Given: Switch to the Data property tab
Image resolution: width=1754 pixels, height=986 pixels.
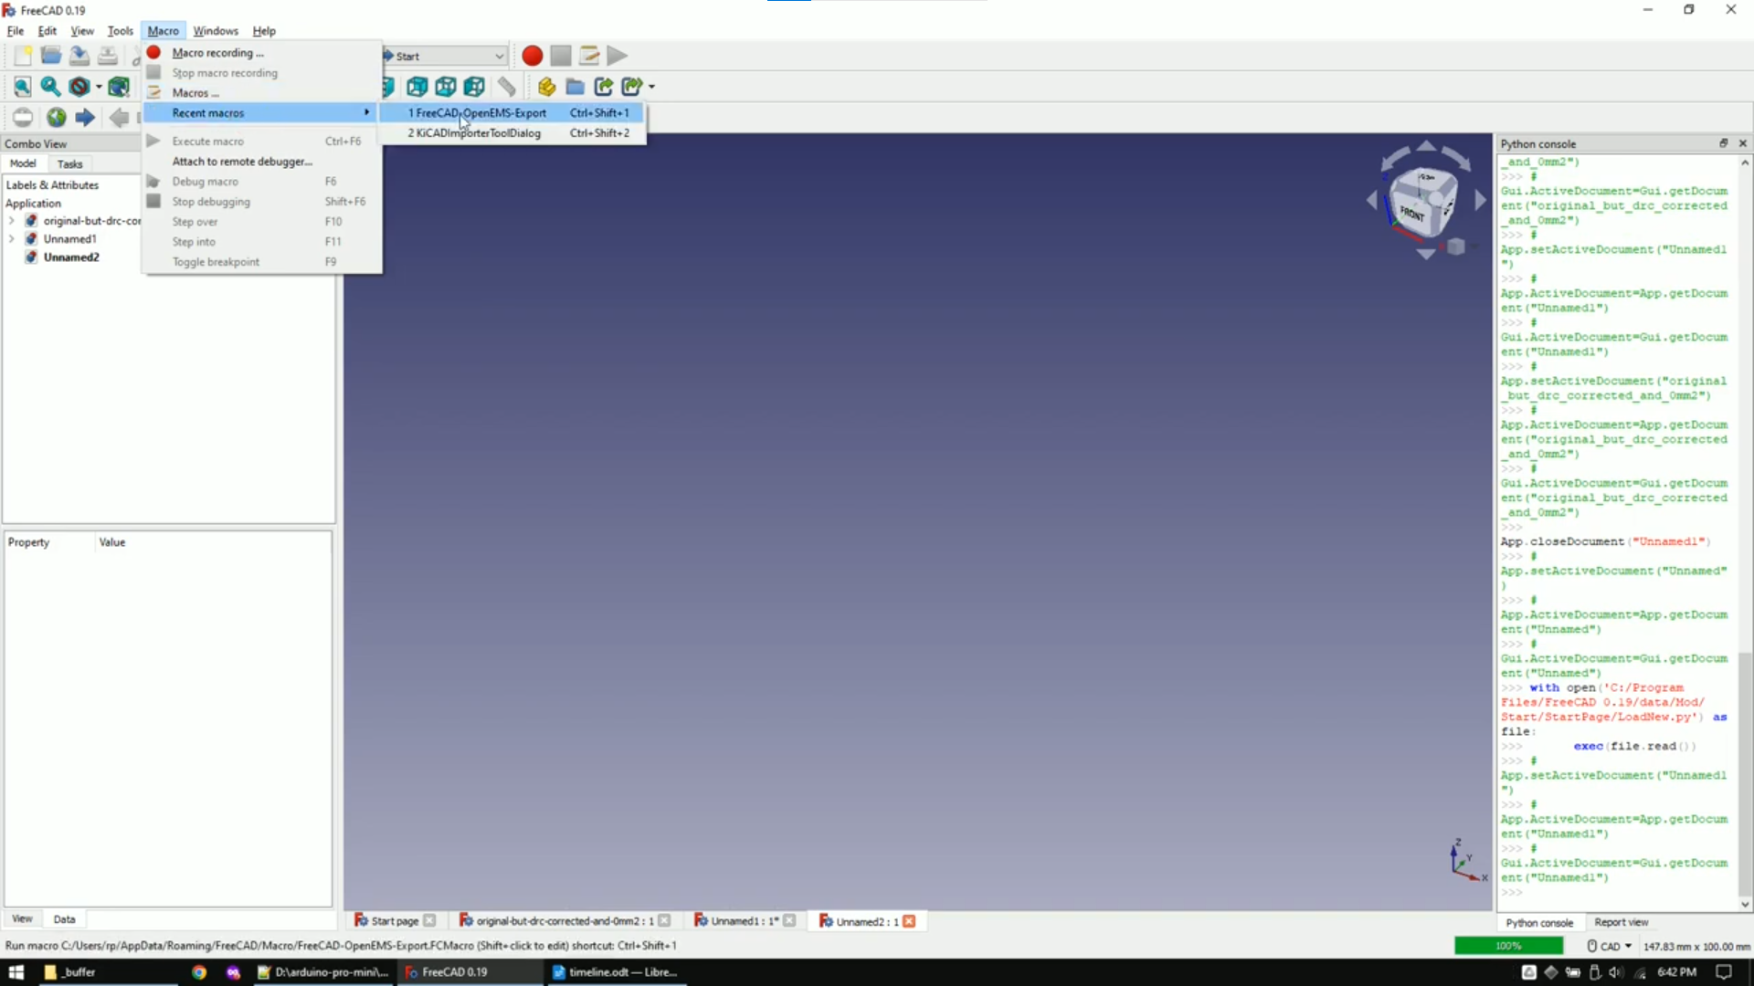Looking at the screenshot, I should 64,919.
